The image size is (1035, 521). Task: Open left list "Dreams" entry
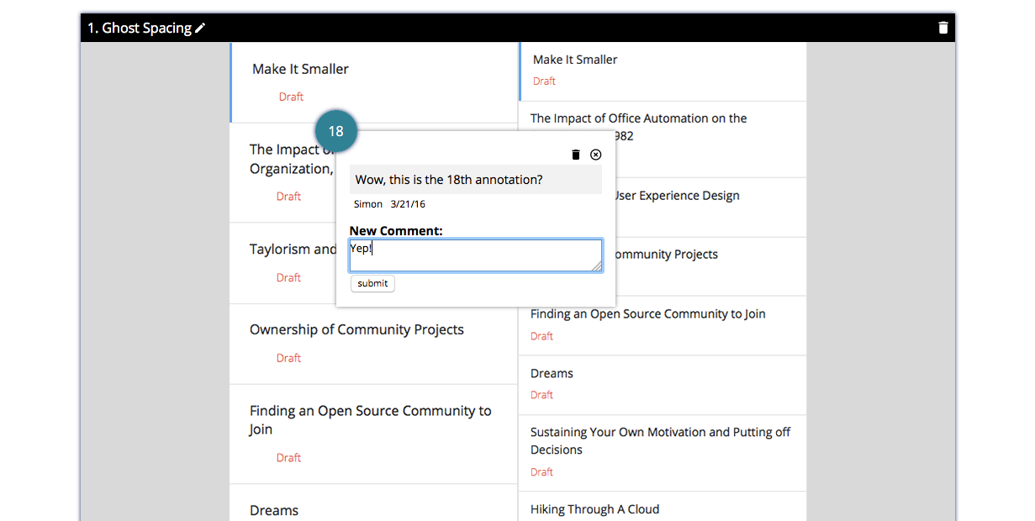coord(274,511)
